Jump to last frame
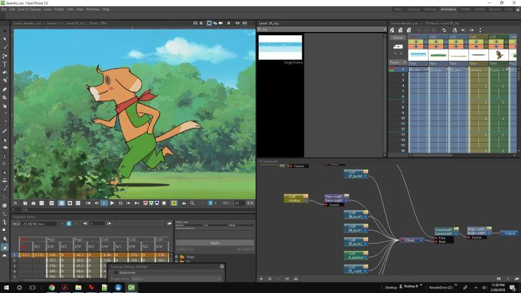521x293 pixels. click(137, 203)
